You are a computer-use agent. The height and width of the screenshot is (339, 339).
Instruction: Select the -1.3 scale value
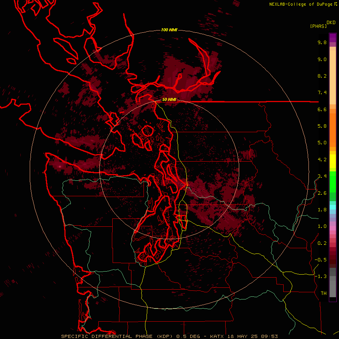tap(321, 276)
